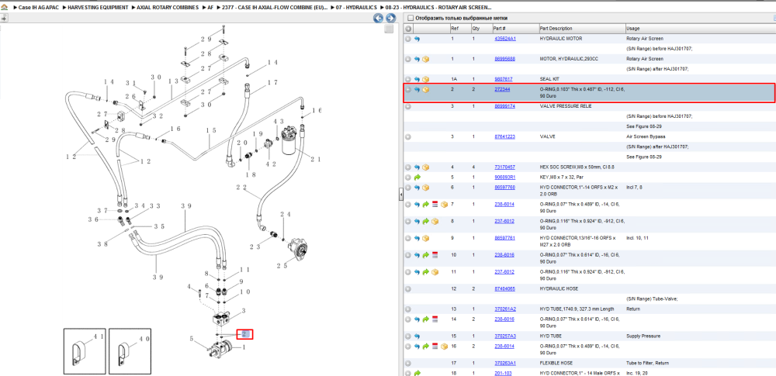Click 'FLEXIBLE HOSE' description text
The width and height of the screenshot is (776, 376).
556,363
